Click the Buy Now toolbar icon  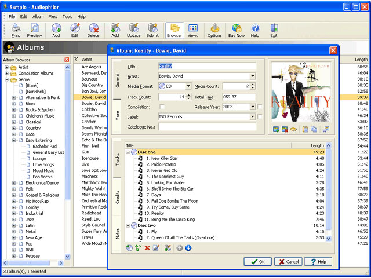click(x=237, y=31)
